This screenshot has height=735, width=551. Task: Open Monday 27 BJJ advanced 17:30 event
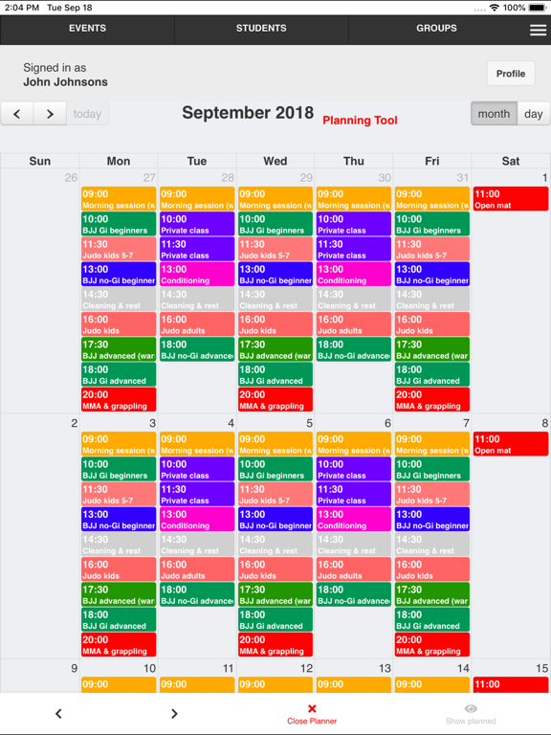pyautogui.click(x=119, y=349)
